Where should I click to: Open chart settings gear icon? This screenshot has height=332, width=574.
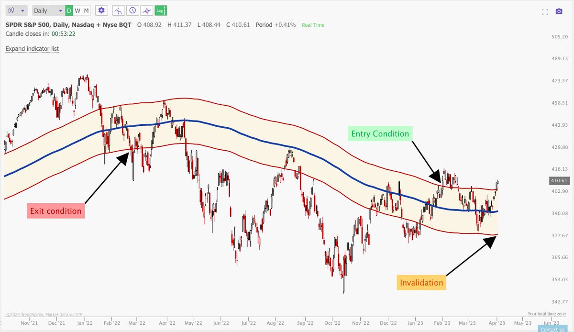101,10
